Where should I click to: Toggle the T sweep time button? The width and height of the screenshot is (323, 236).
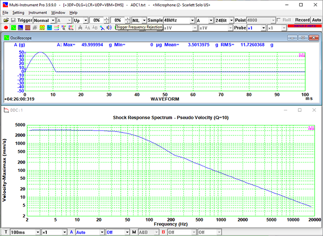[5, 232]
